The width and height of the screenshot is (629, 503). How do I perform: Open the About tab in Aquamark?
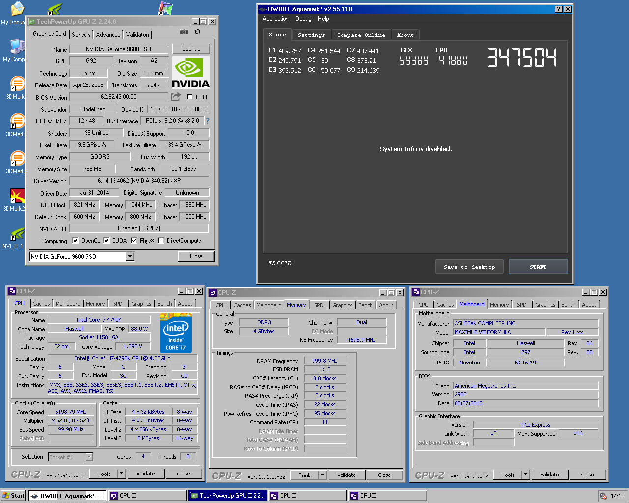pyautogui.click(x=405, y=35)
